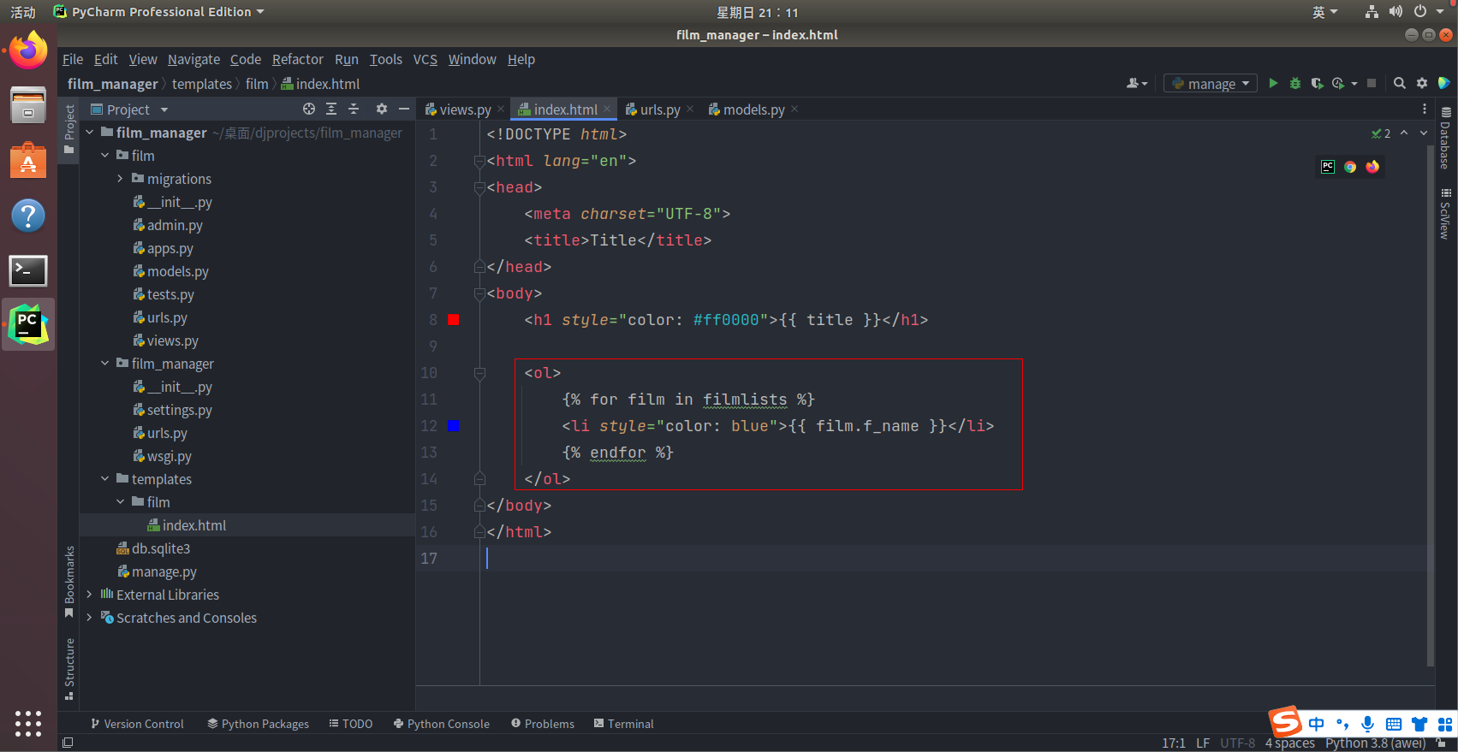The height and width of the screenshot is (752, 1458).
Task: Close the index.html editor tab
Action: coord(607,109)
